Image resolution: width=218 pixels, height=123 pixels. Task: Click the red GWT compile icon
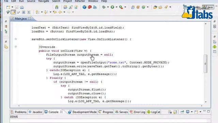pos(90,7)
